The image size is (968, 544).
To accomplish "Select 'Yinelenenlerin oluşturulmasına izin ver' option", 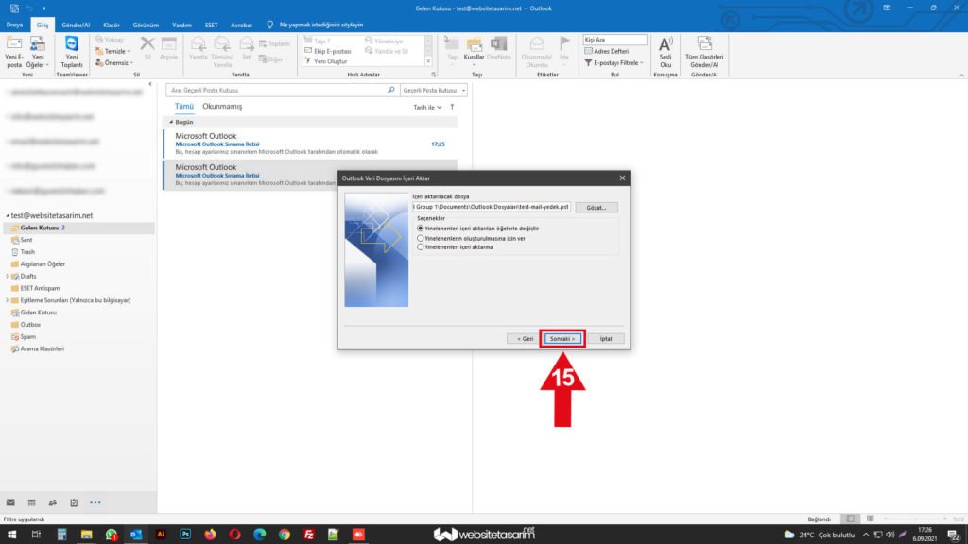I will 421,238.
